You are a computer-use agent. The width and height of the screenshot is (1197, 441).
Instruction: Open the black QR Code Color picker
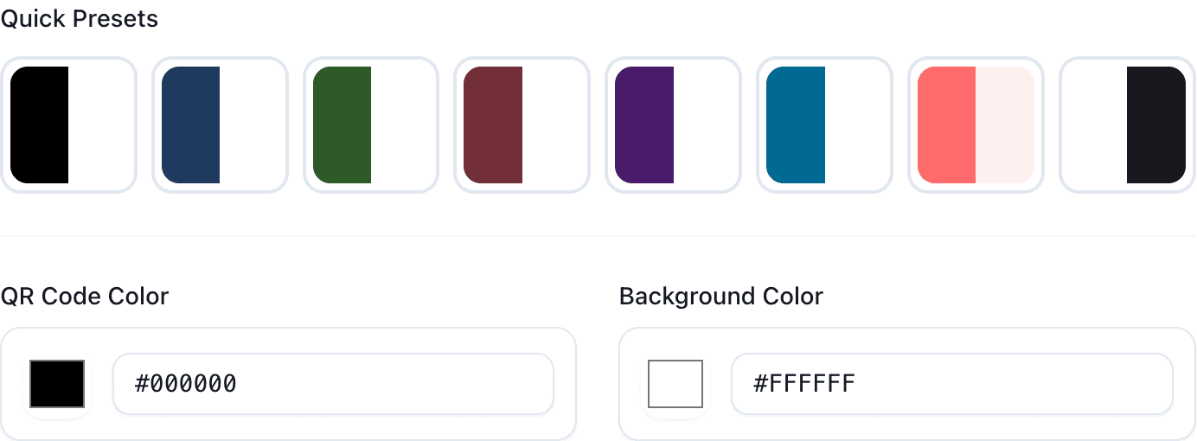point(57,384)
